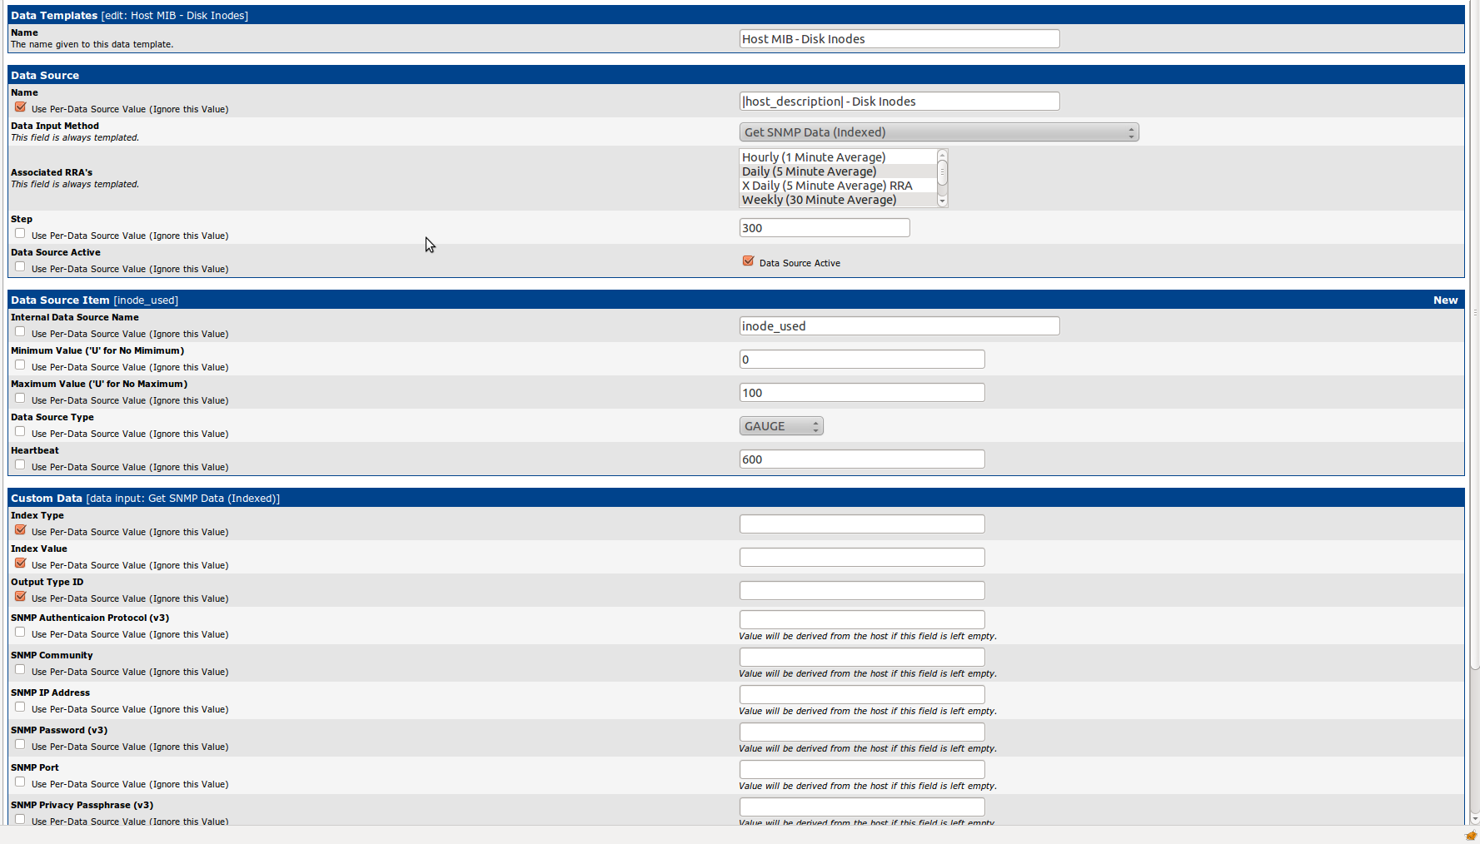
Task: Click the Maximum Value field containing 100
Action: point(862,393)
